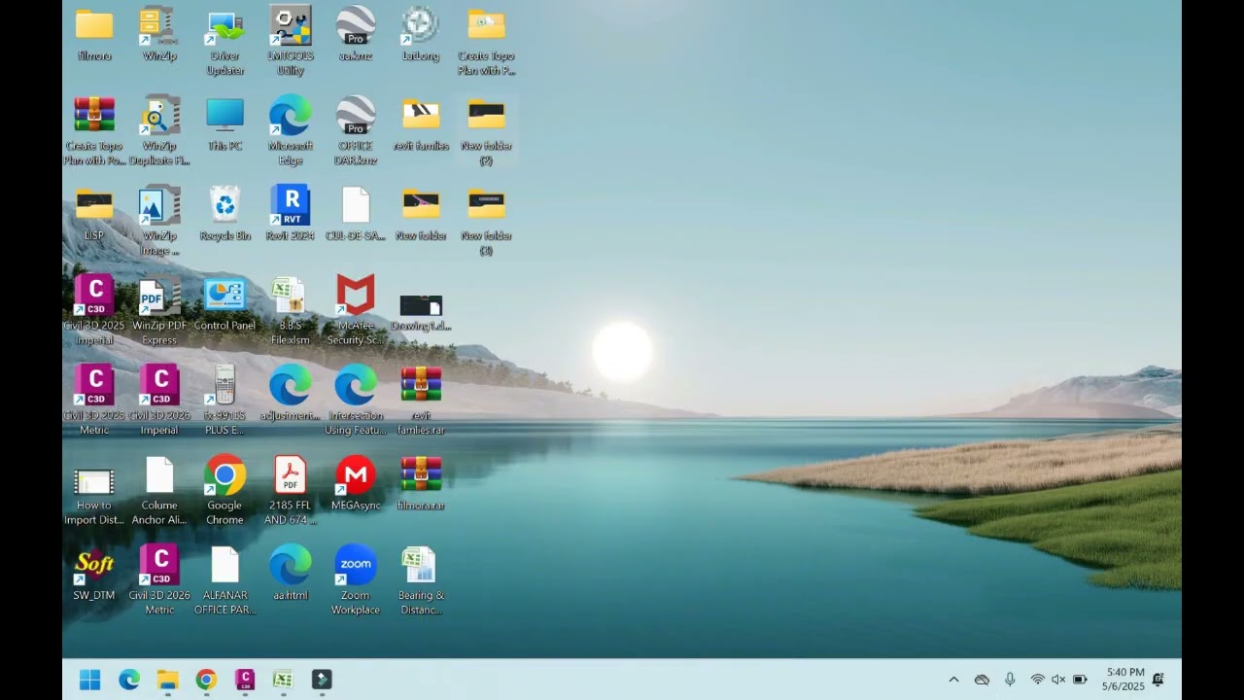The width and height of the screenshot is (1244, 700).
Task: Select the filmora folder on the desktop
Action: pos(94,35)
